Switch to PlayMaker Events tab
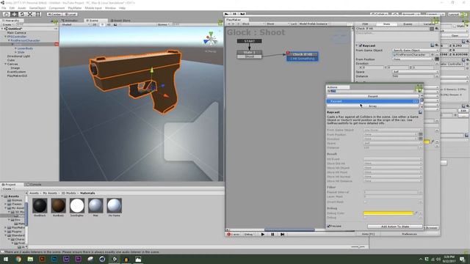The width and height of the screenshot is (470, 264). point(408,24)
